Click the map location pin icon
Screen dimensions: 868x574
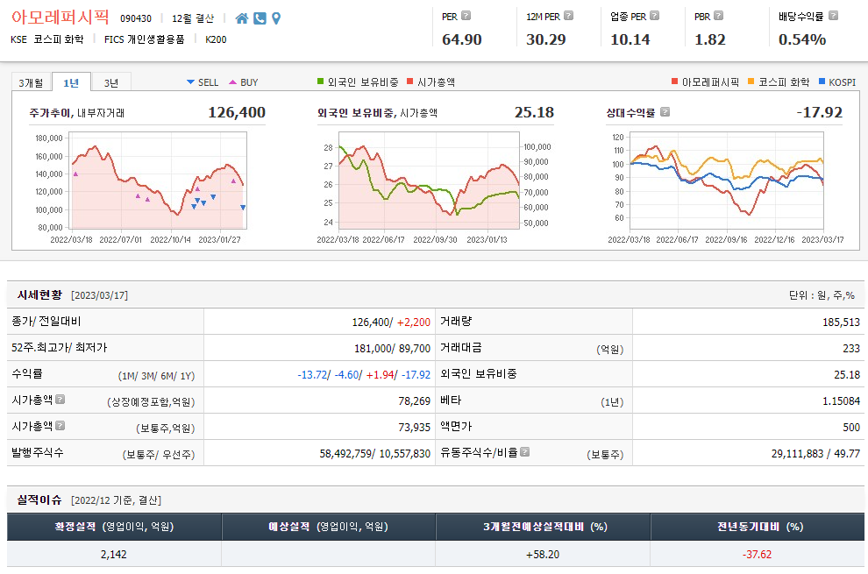pyautogui.click(x=276, y=18)
